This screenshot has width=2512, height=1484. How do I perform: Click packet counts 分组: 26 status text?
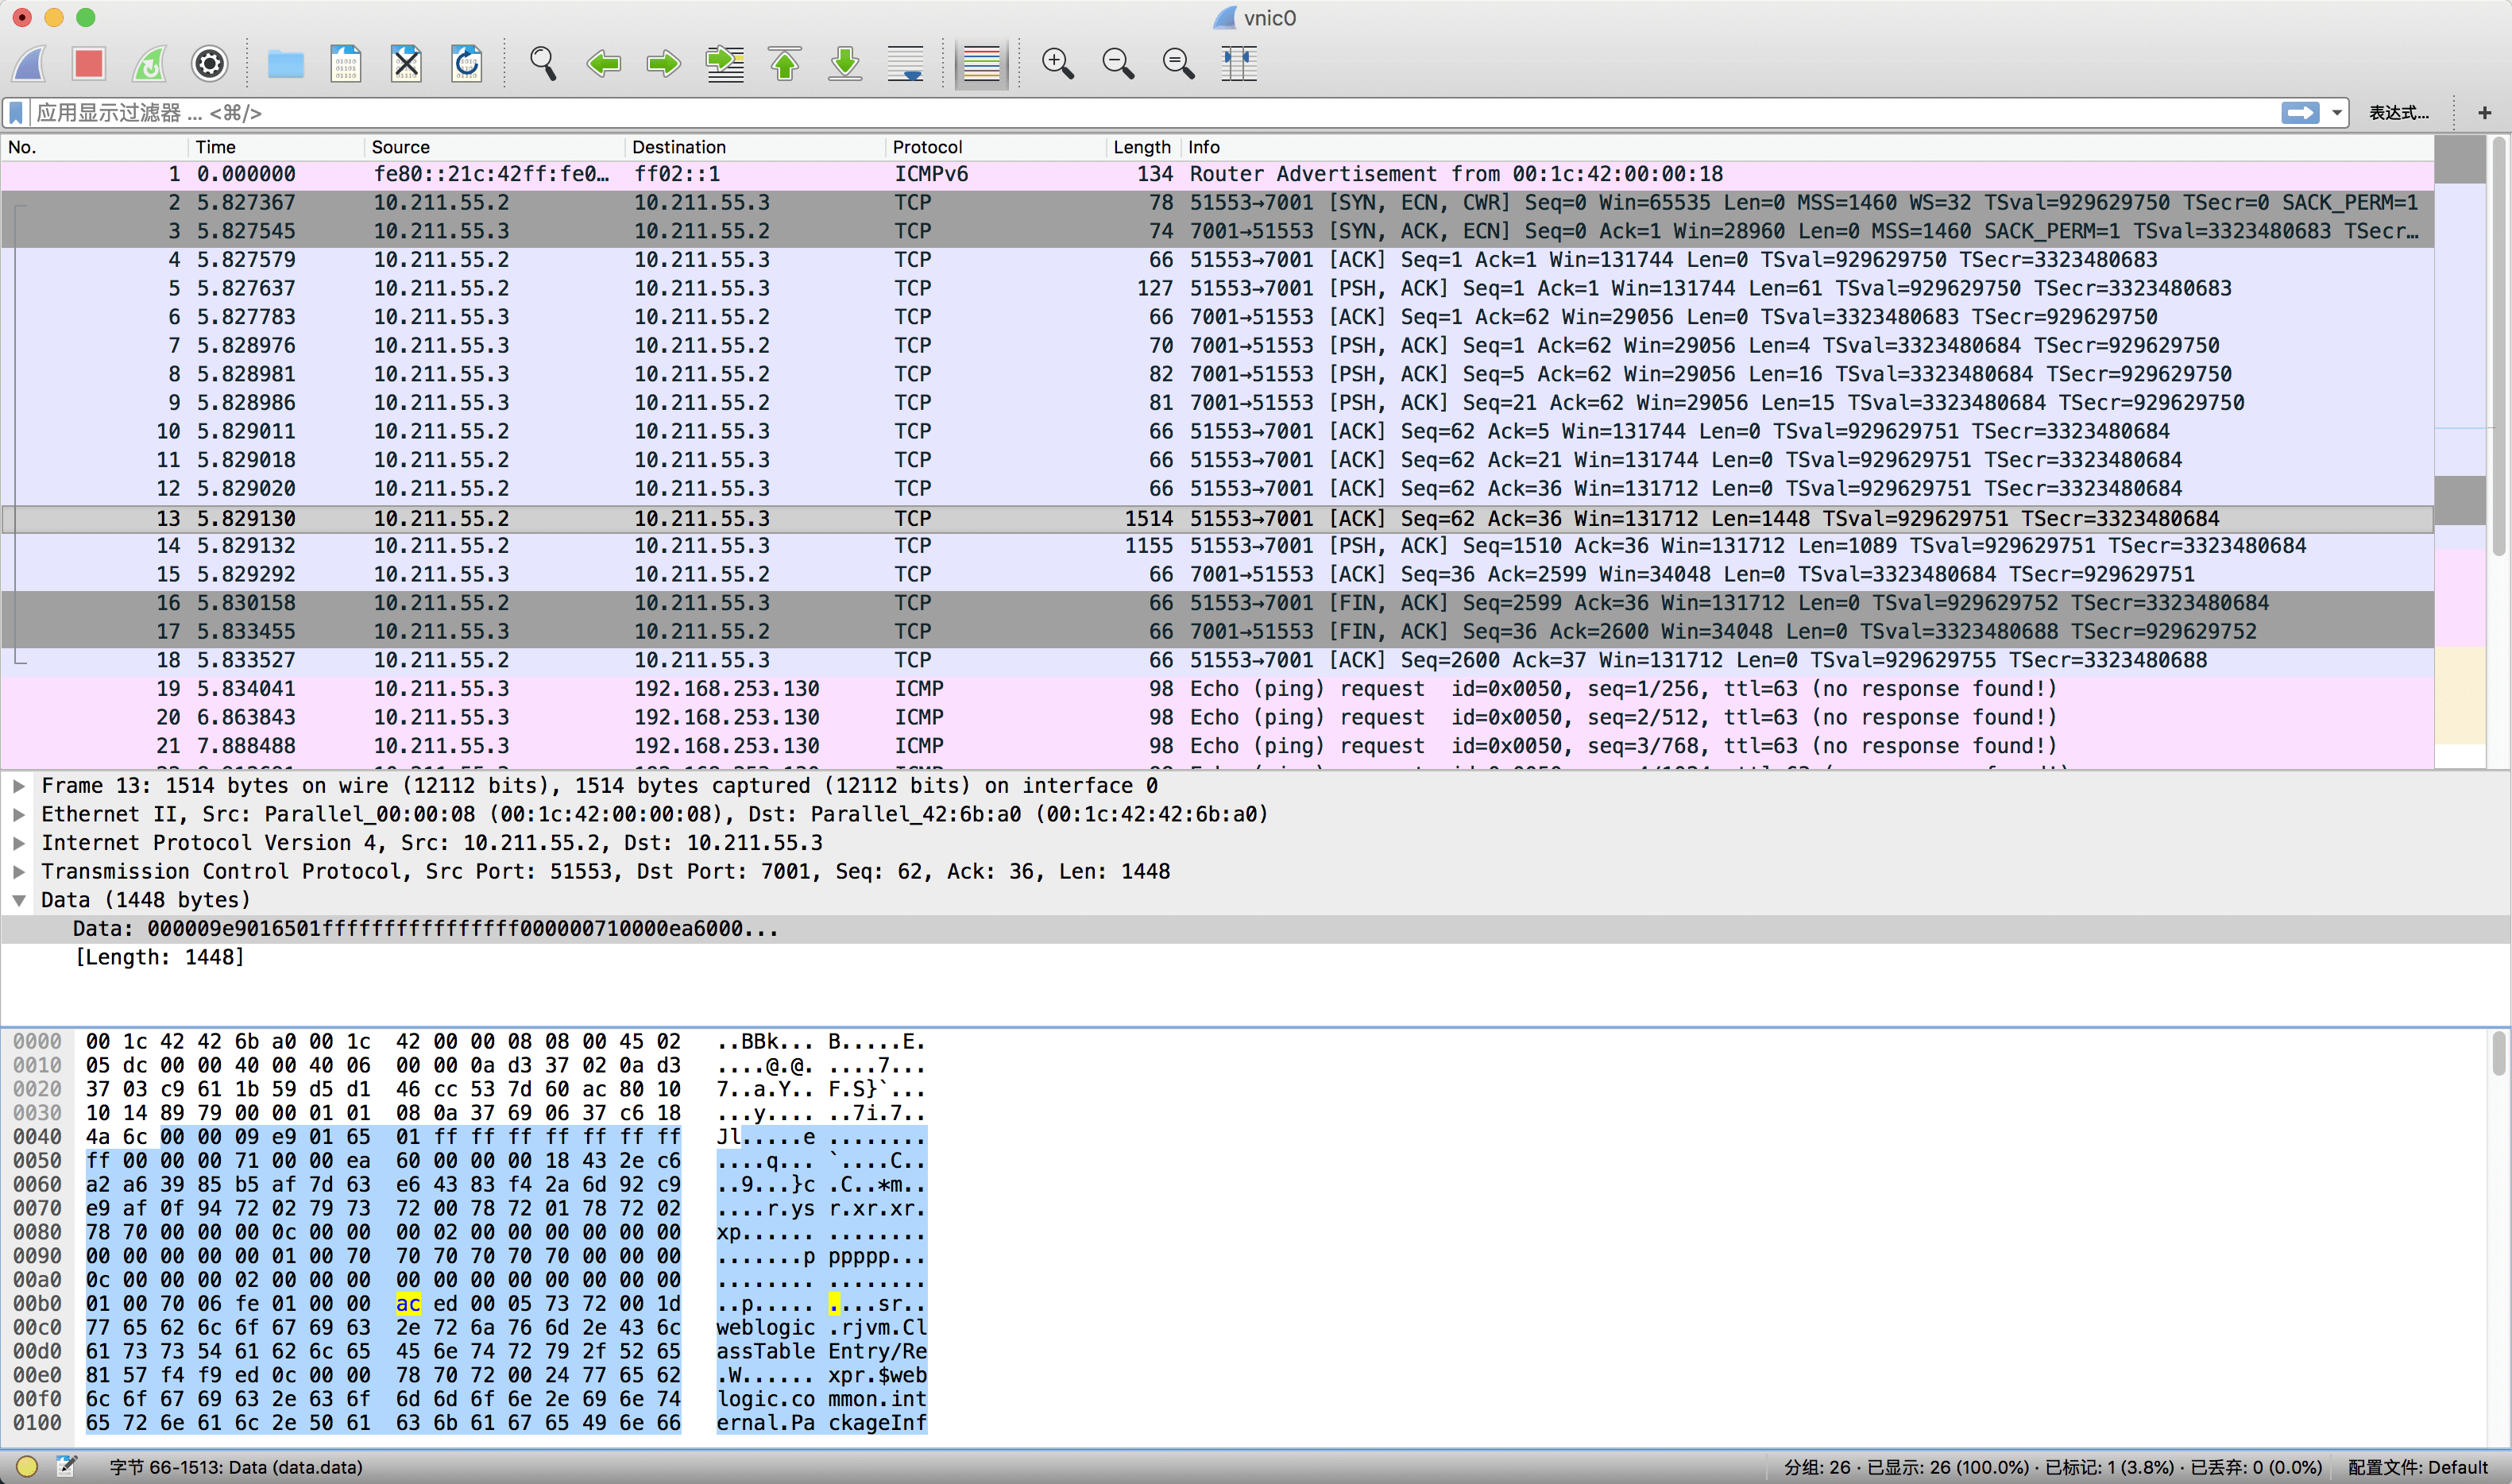pos(2053,1468)
